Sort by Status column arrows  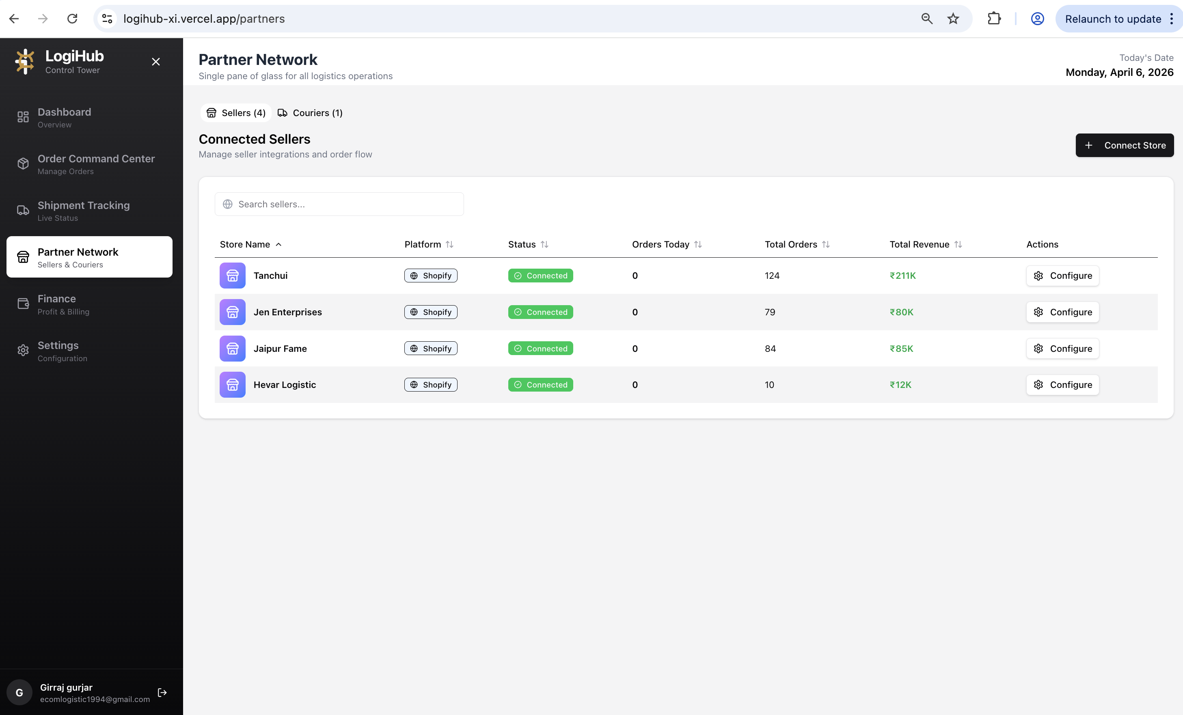coord(544,244)
